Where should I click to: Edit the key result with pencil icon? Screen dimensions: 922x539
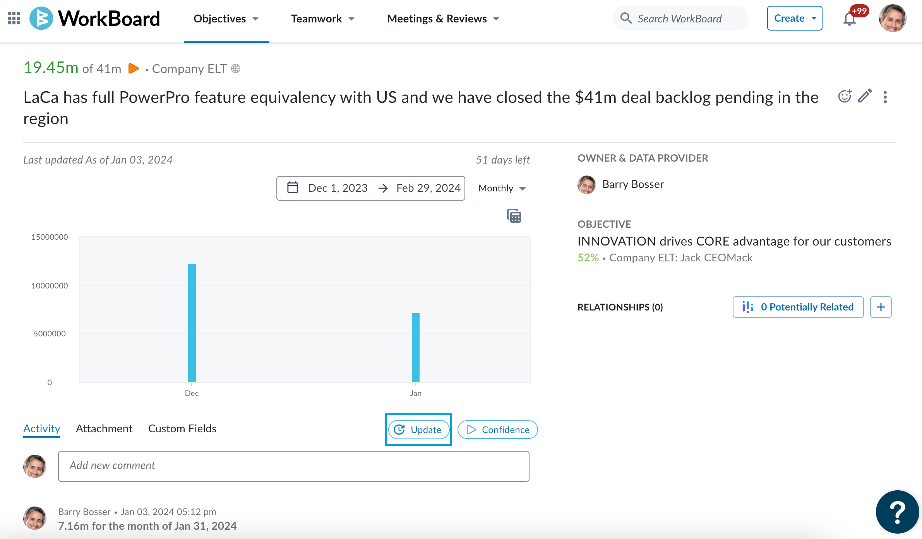865,96
